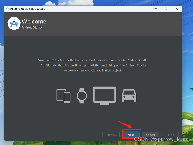The image size is (193, 145).
Task: Click the small Android Studio title bar icon
Action: tap(8, 9)
